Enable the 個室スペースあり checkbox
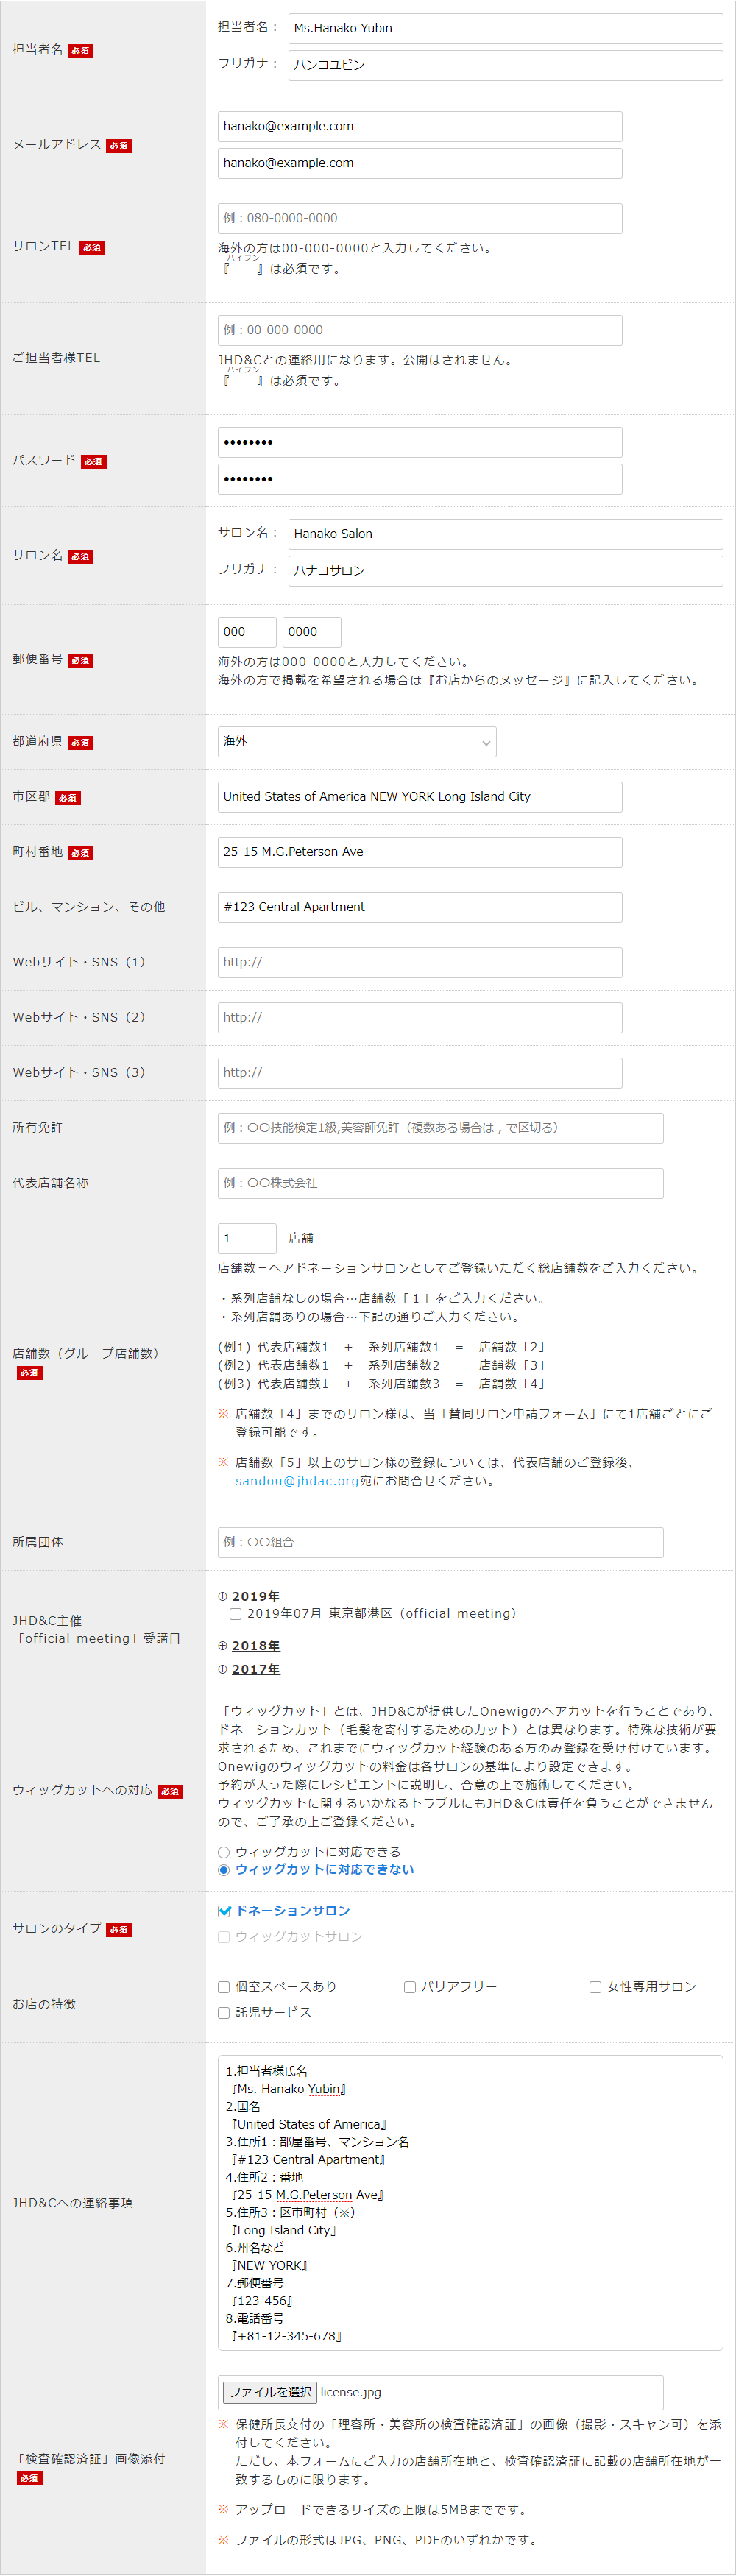This screenshot has width=736, height=2576. [x=224, y=1987]
